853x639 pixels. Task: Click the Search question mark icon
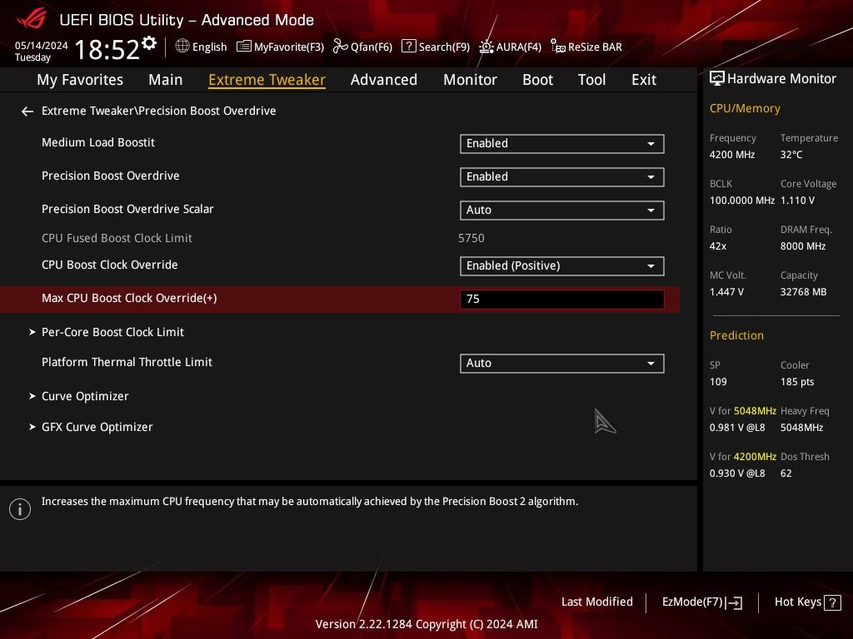pos(408,47)
